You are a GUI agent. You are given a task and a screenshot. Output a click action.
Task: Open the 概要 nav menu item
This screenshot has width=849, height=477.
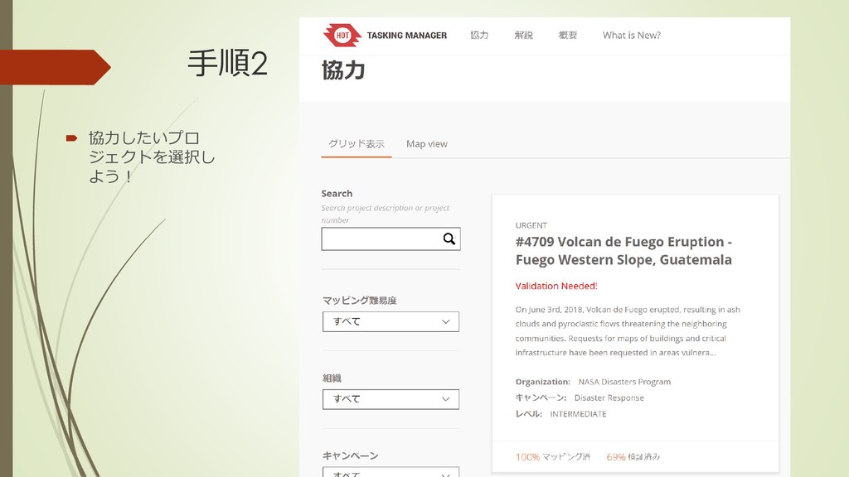coord(567,35)
